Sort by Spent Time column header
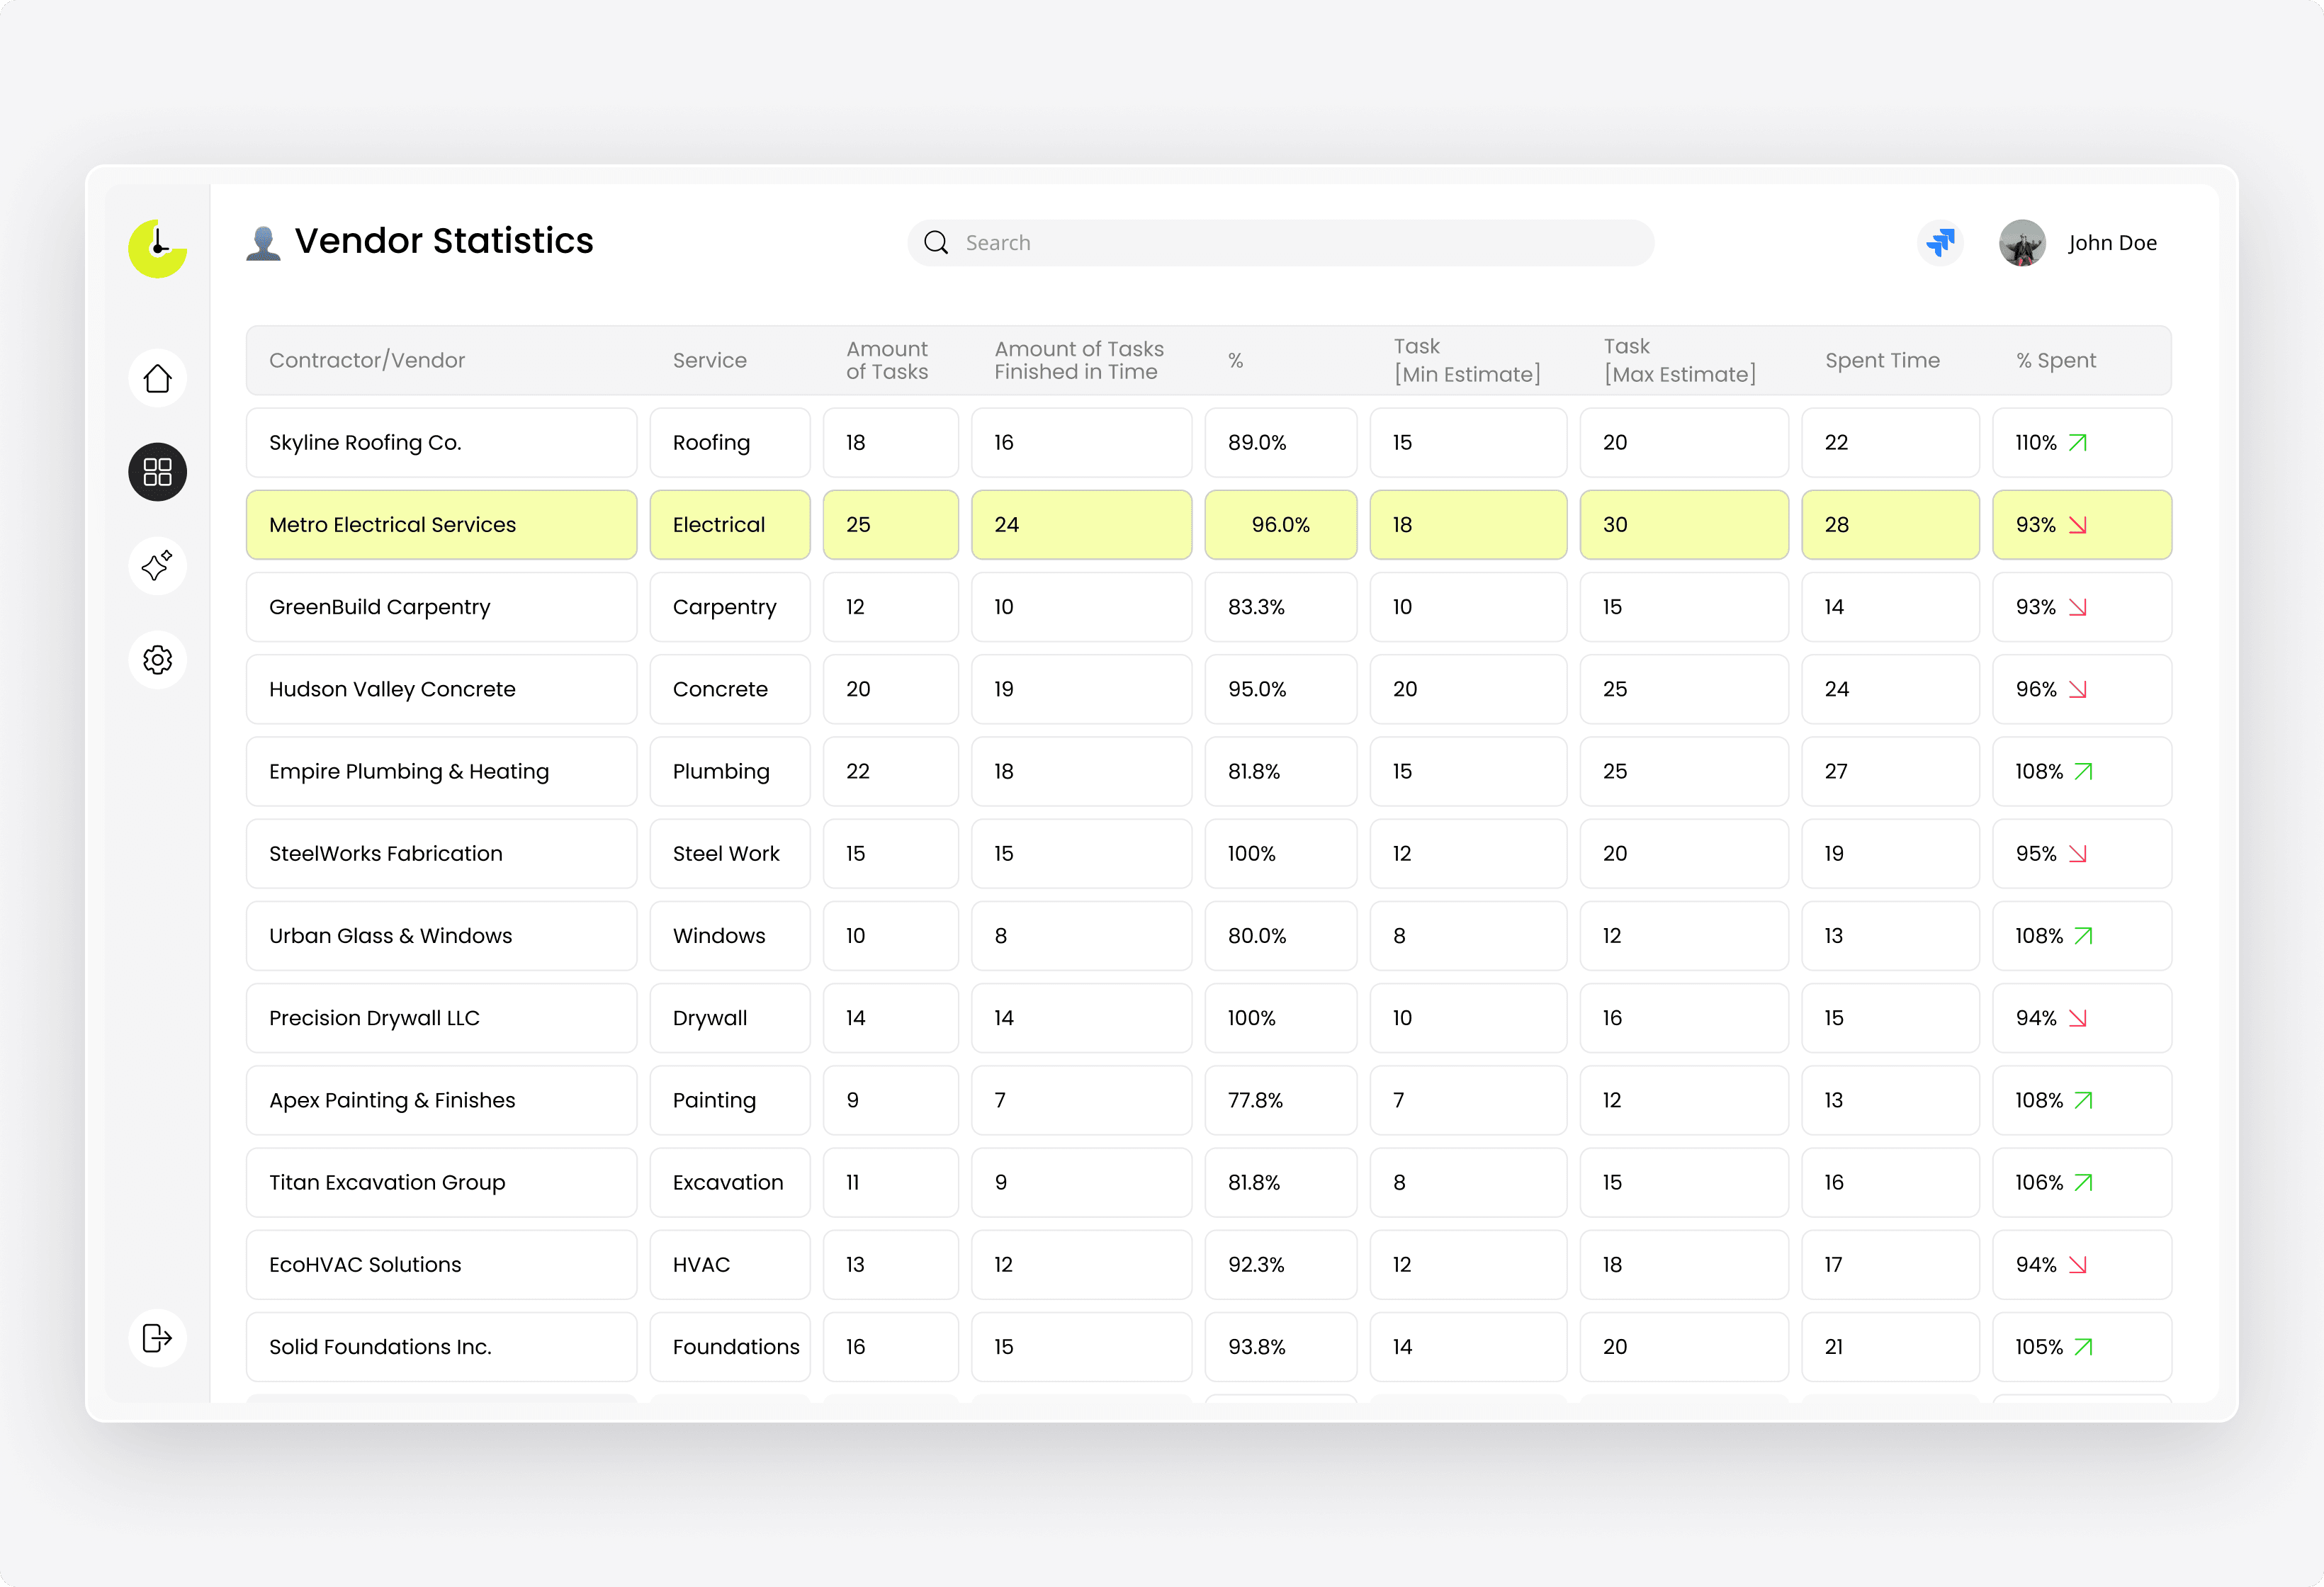The height and width of the screenshot is (1587, 2324). click(1882, 360)
